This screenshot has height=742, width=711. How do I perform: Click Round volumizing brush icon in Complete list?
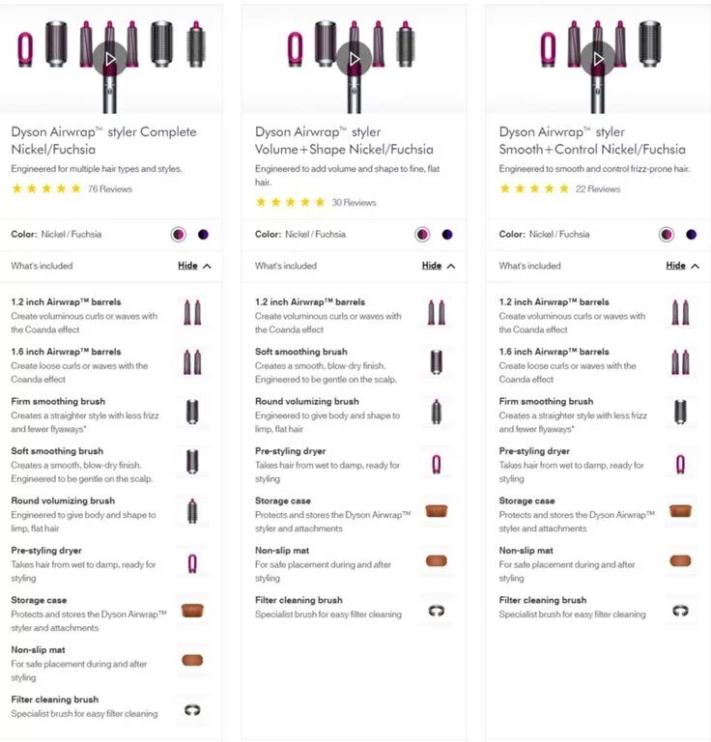[192, 511]
